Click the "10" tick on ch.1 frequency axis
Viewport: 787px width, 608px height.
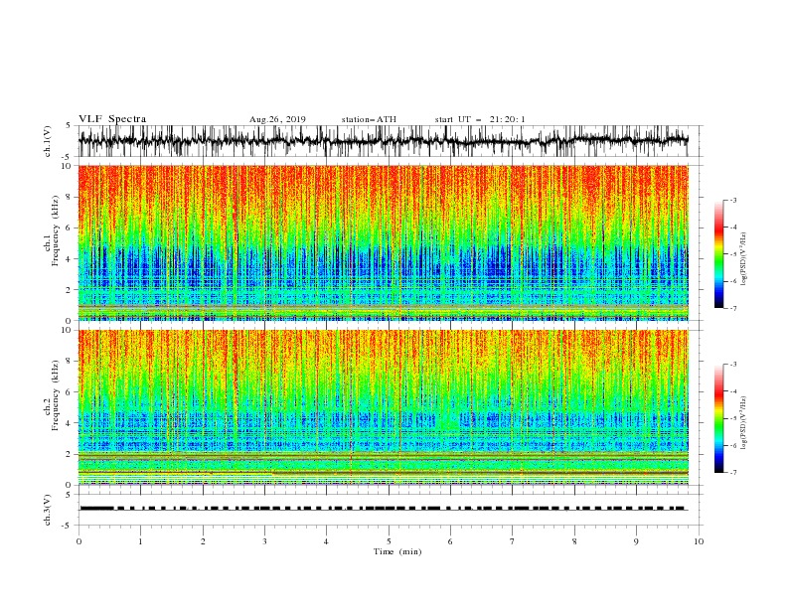click(68, 166)
